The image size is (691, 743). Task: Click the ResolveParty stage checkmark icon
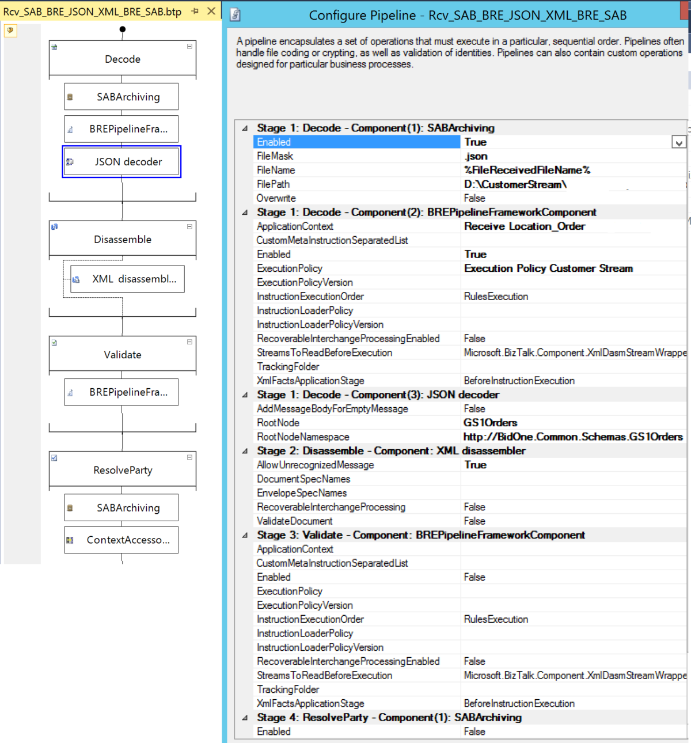point(55,458)
